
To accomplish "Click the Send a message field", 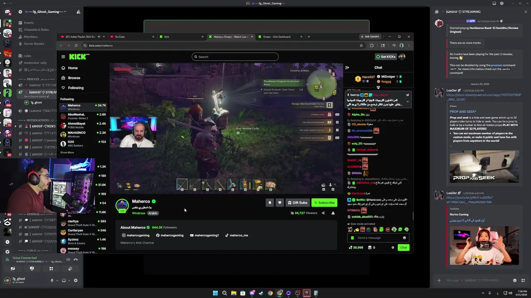I will coord(378,238).
